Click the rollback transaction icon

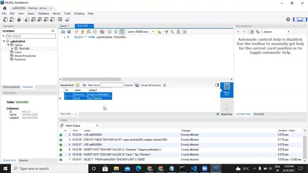(115, 32)
